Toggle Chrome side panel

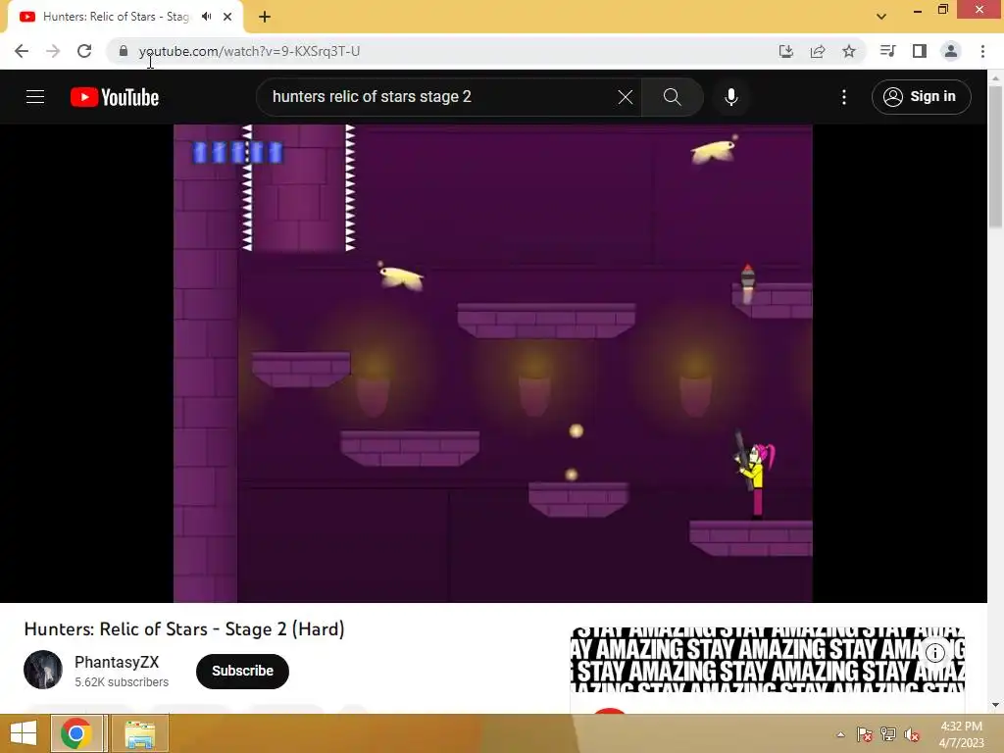point(920,51)
